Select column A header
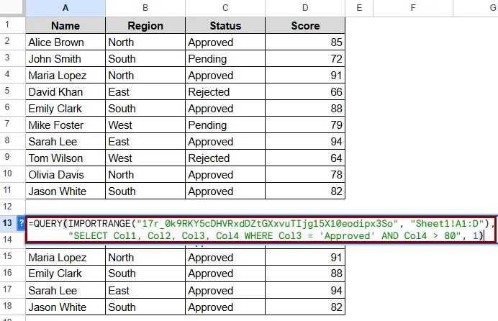This screenshot has width=498, height=321. 65,8
